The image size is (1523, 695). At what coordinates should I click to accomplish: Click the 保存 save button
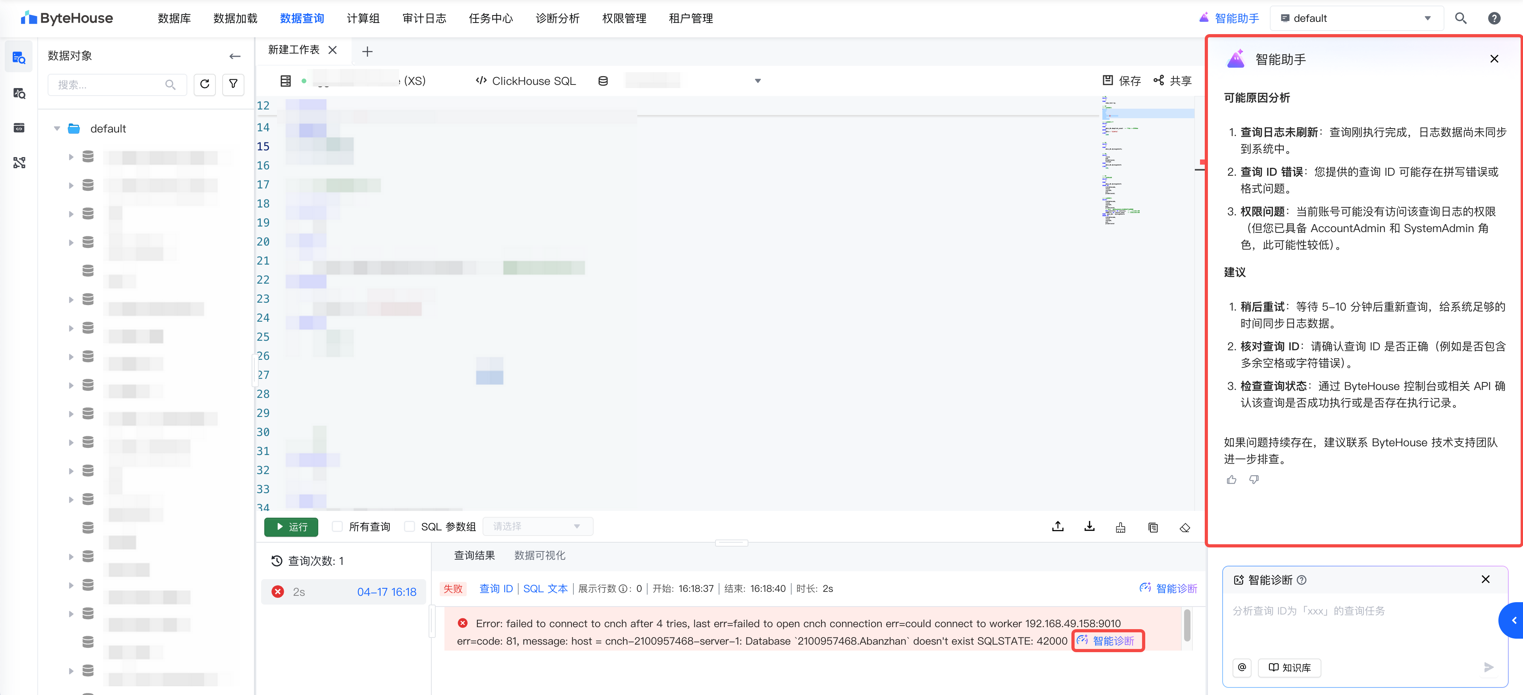tap(1121, 81)
